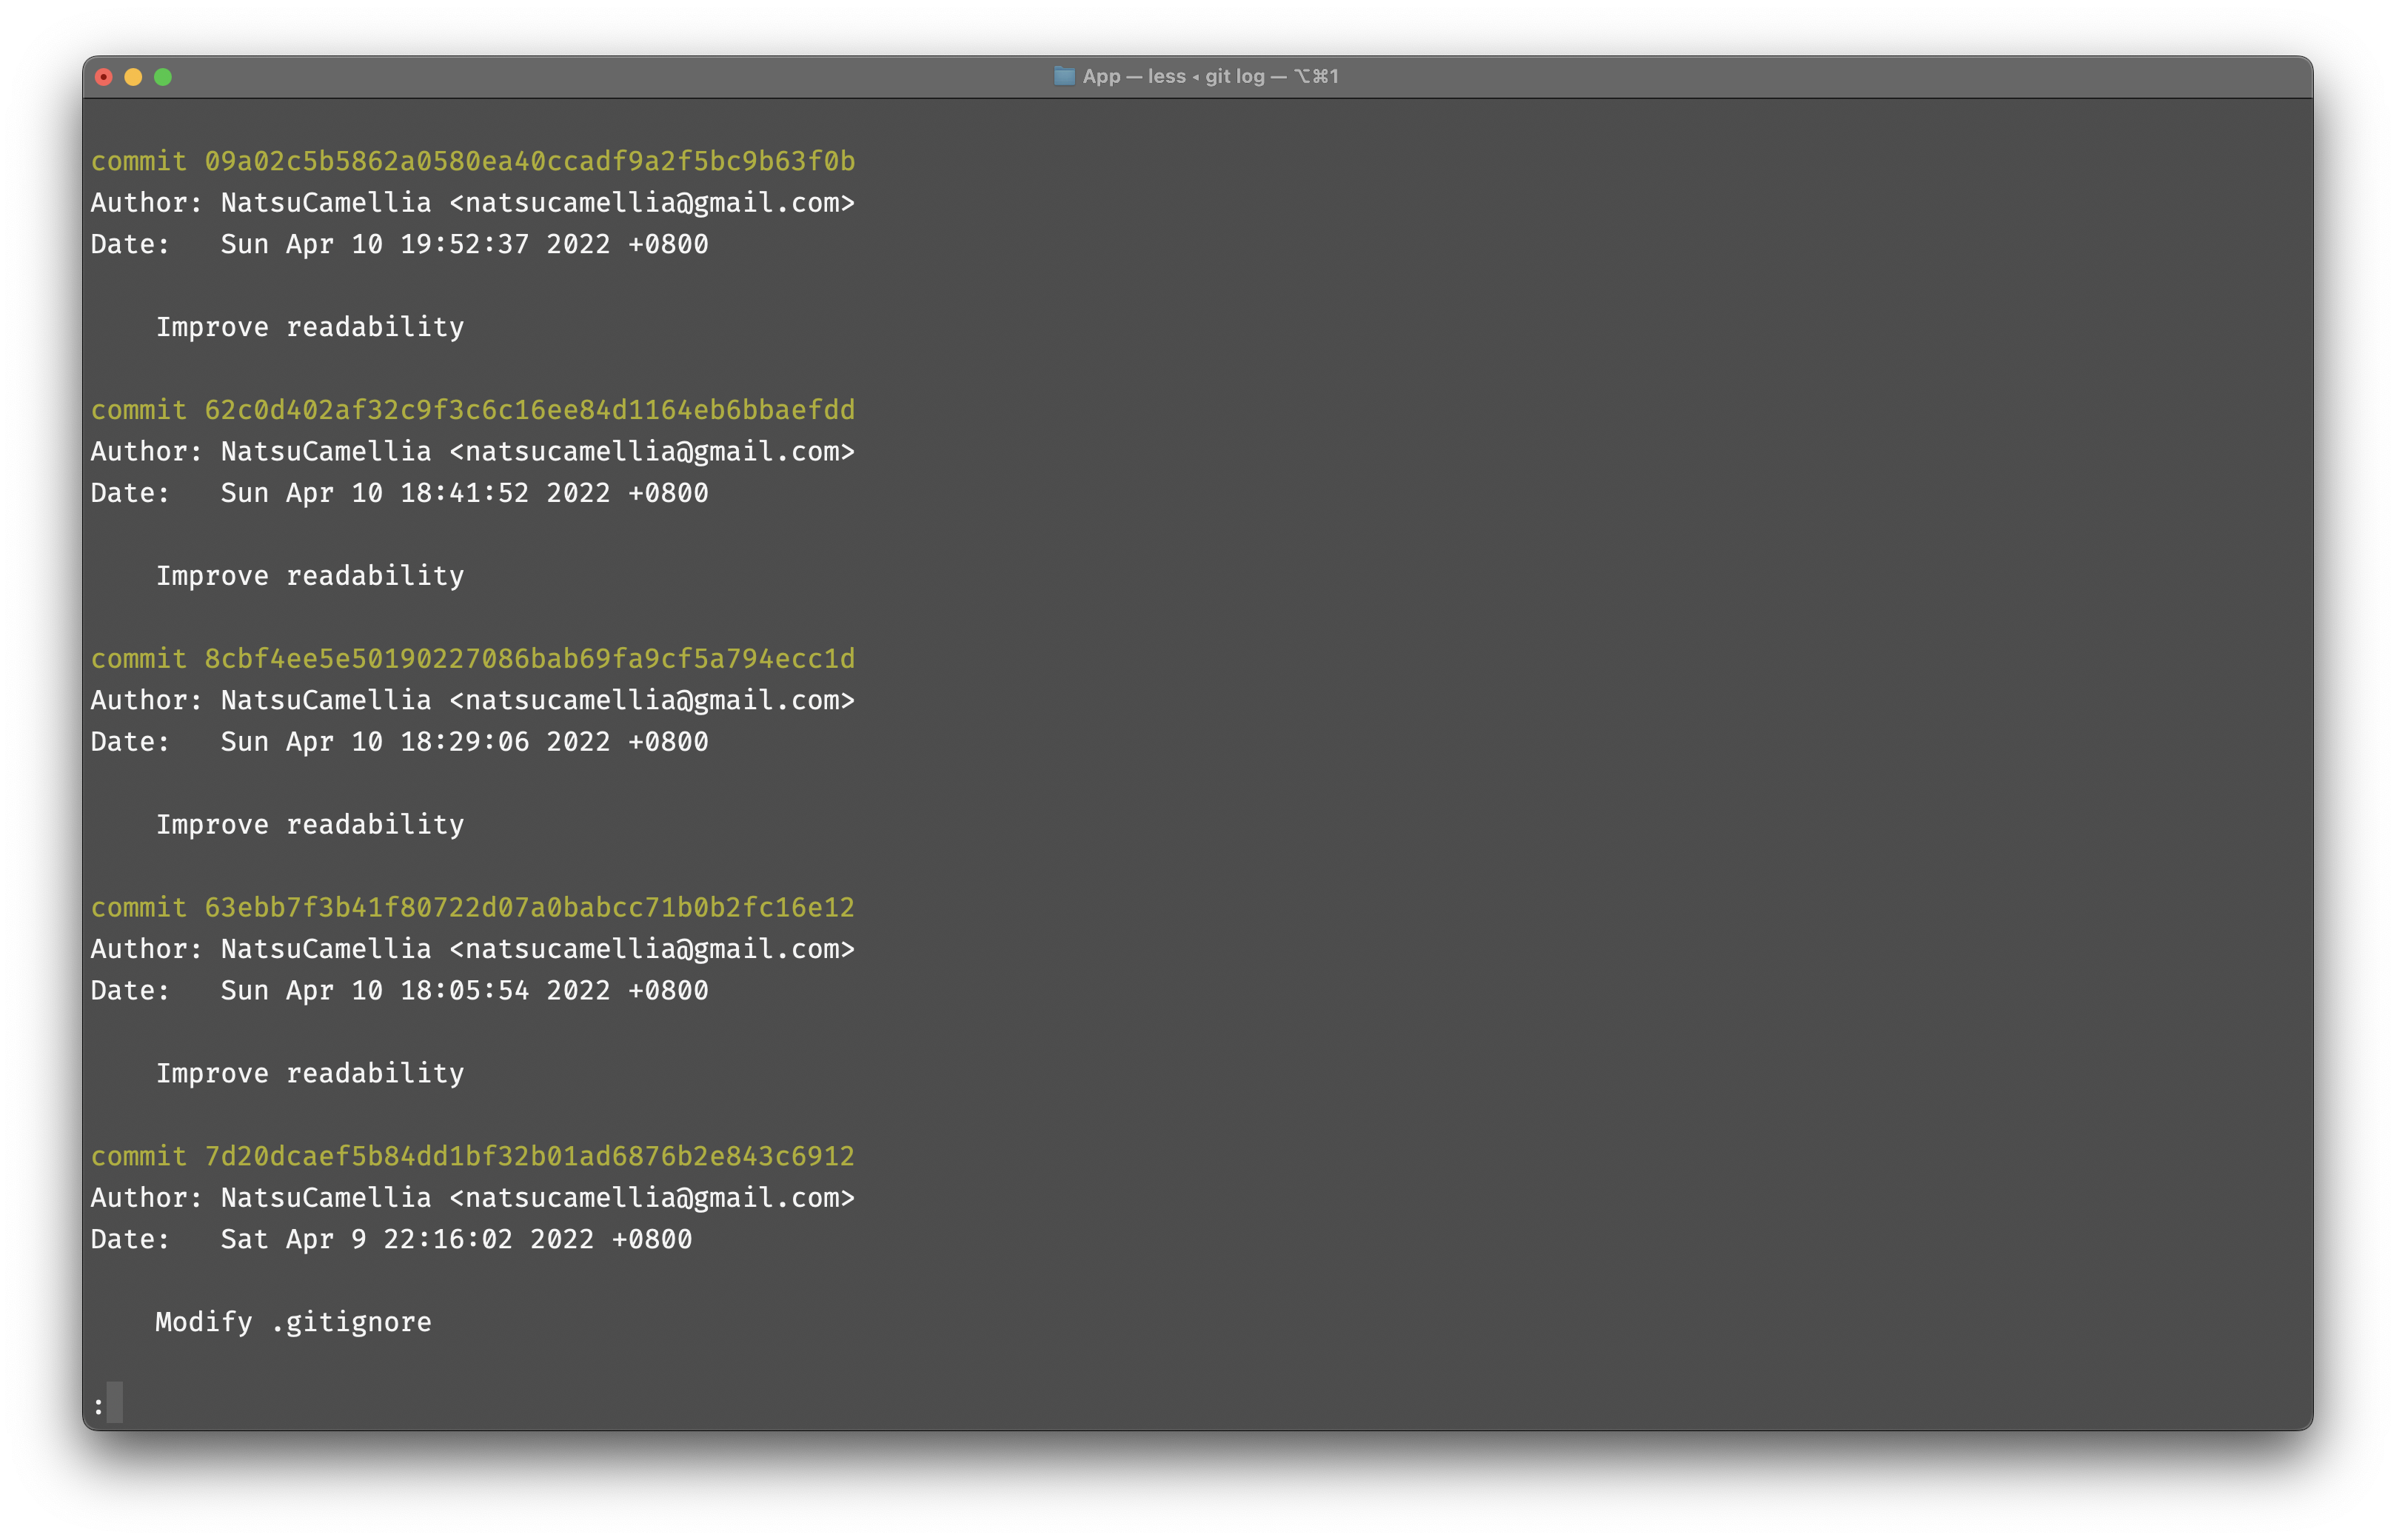
Task: Click 'Improve readability' under commit 09a02c5b
Action: (310, 327)
